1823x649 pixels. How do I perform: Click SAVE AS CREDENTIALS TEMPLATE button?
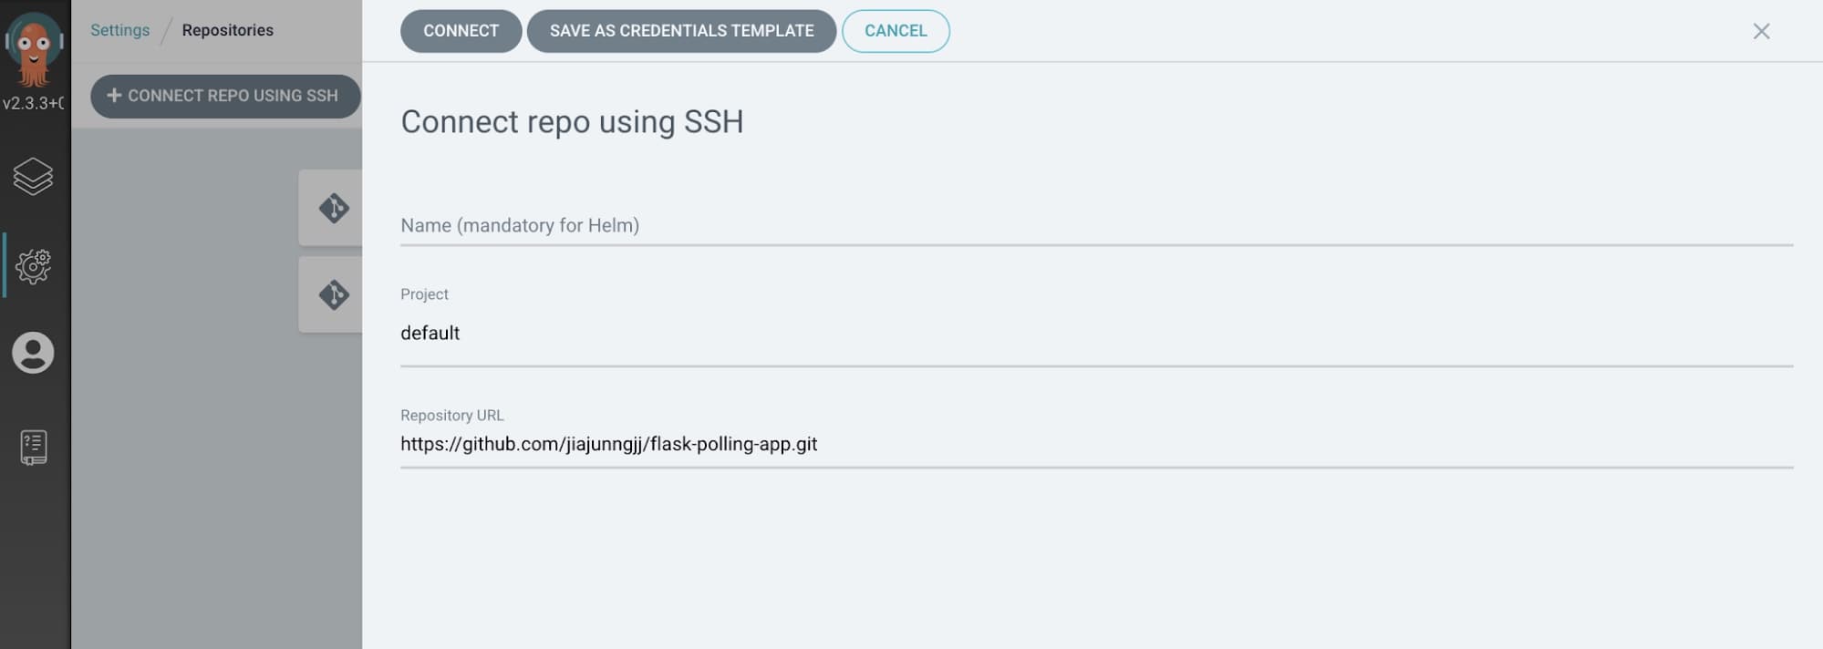(x=681, y=31)
